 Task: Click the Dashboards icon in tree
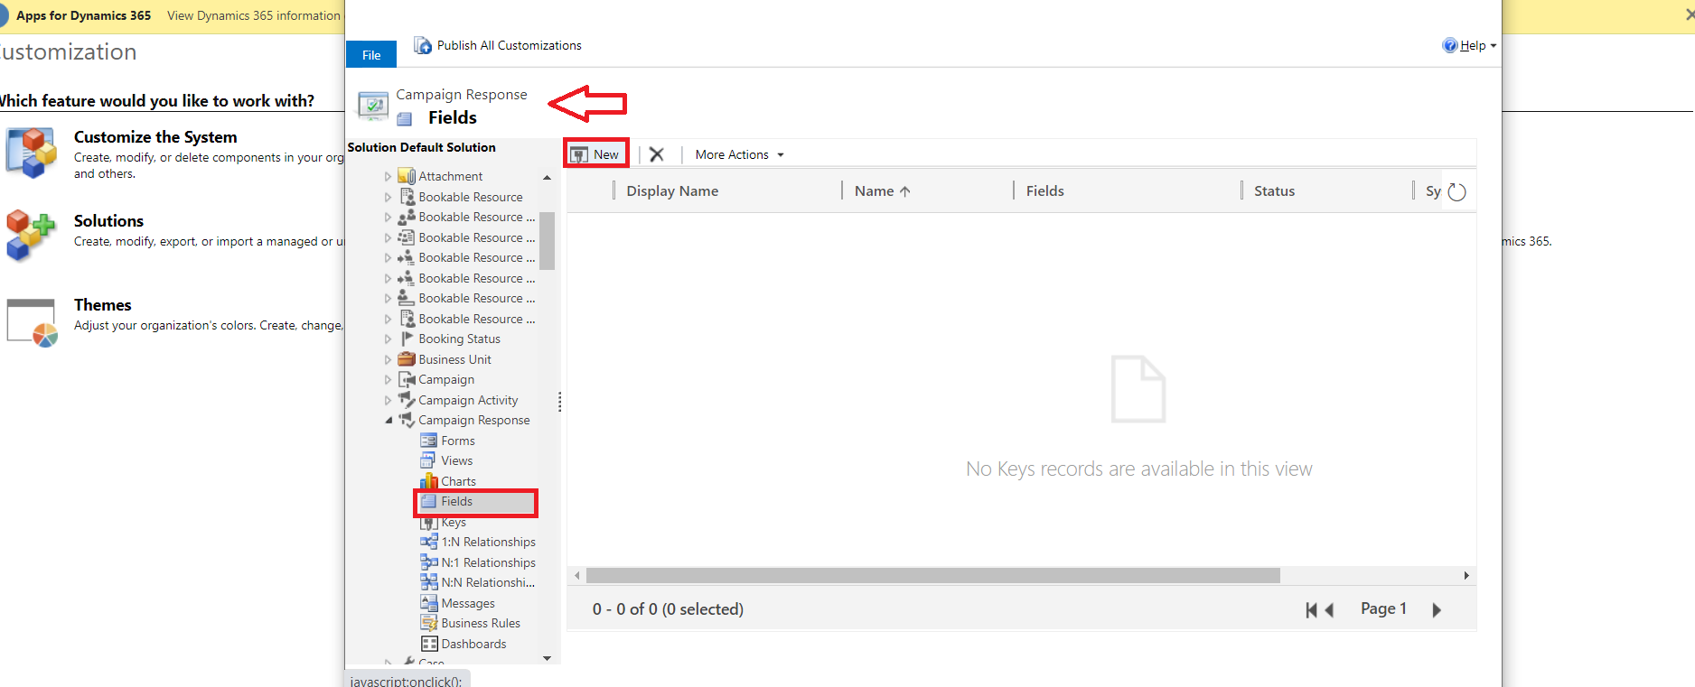tap(429, 644)
